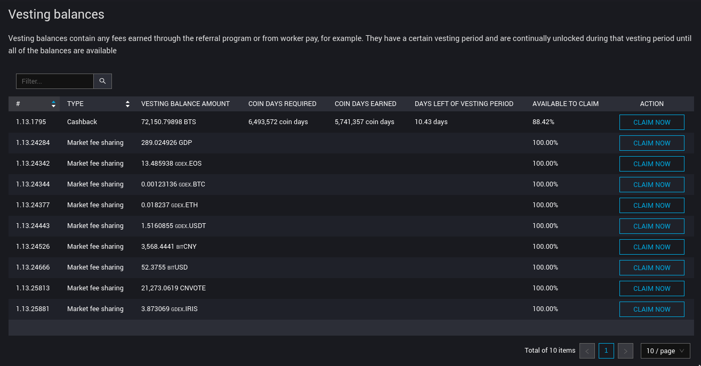
Task: Claim now for GDEX.BTC balance
Action: pyautogui.click(x=651, y=184)
